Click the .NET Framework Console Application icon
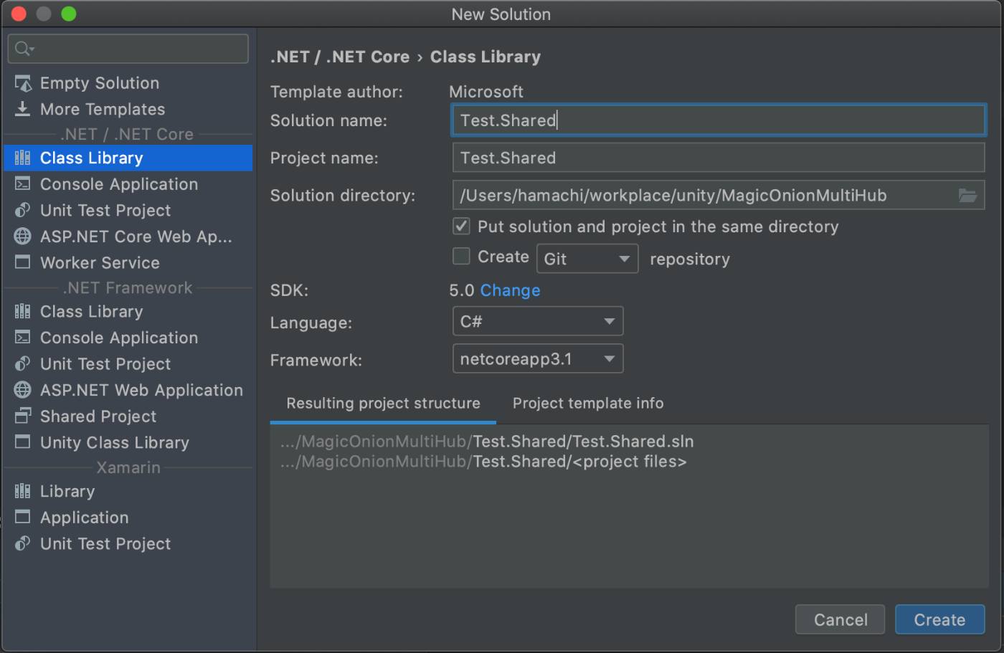 (23, 338)
